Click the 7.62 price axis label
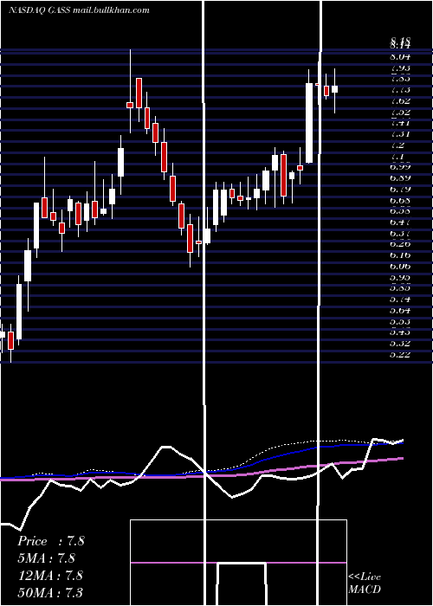This screenshot has width=433, height=606. (x=400, y=101)
